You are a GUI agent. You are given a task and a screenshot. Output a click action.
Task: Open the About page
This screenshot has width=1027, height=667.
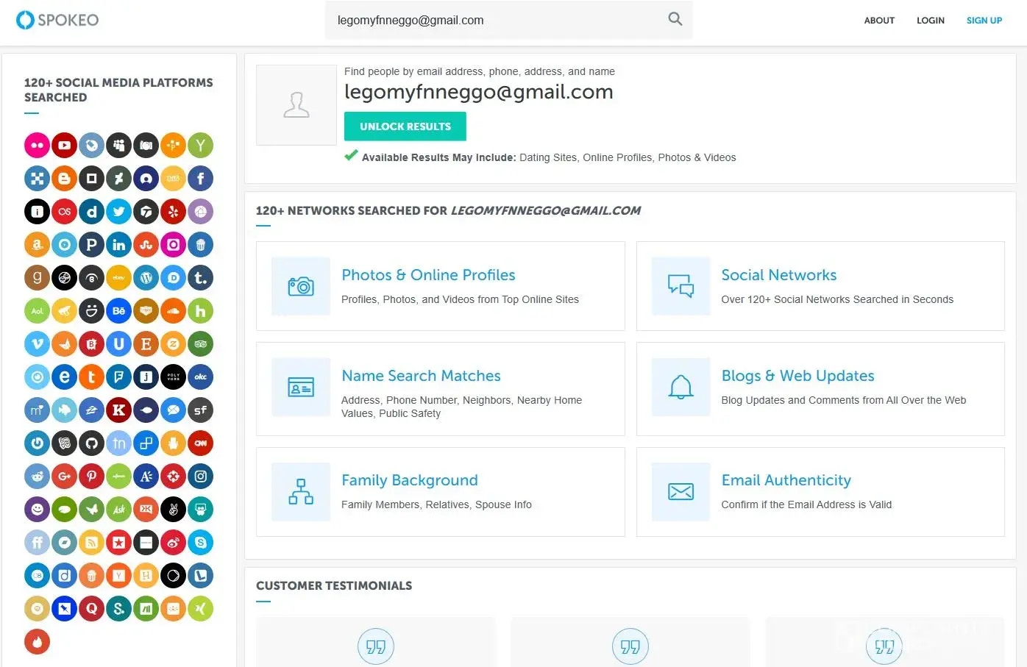point(879,21)
